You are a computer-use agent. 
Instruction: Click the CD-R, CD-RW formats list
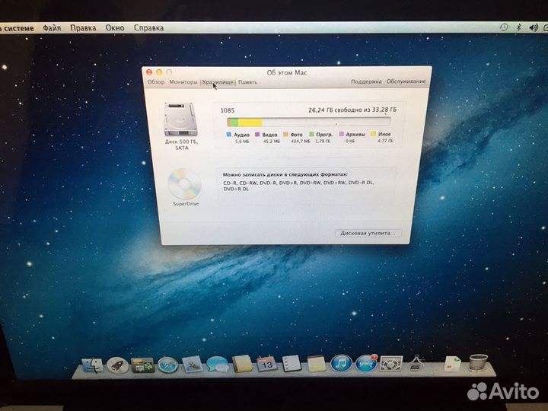click(x=298, y=186)
